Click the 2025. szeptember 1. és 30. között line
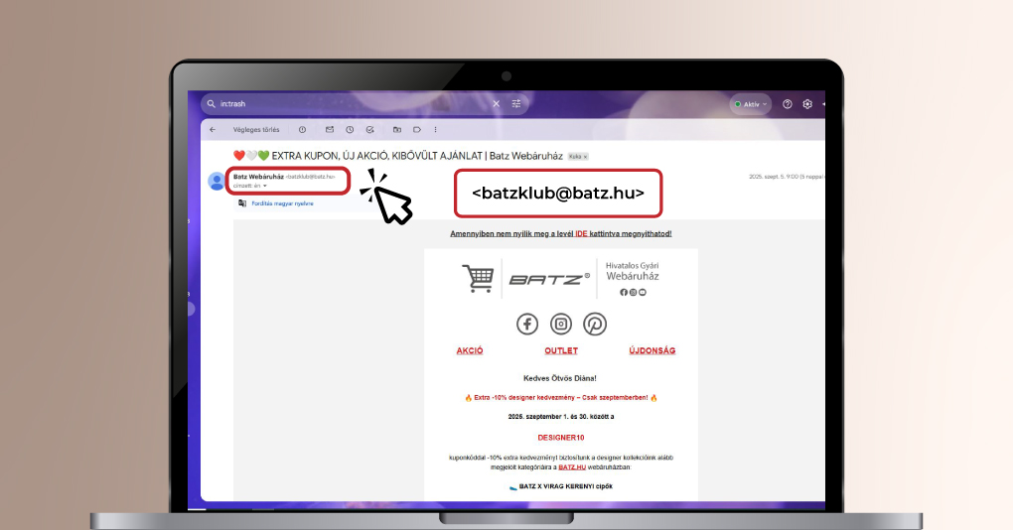The image size is (1013, 530). point(561,417)
